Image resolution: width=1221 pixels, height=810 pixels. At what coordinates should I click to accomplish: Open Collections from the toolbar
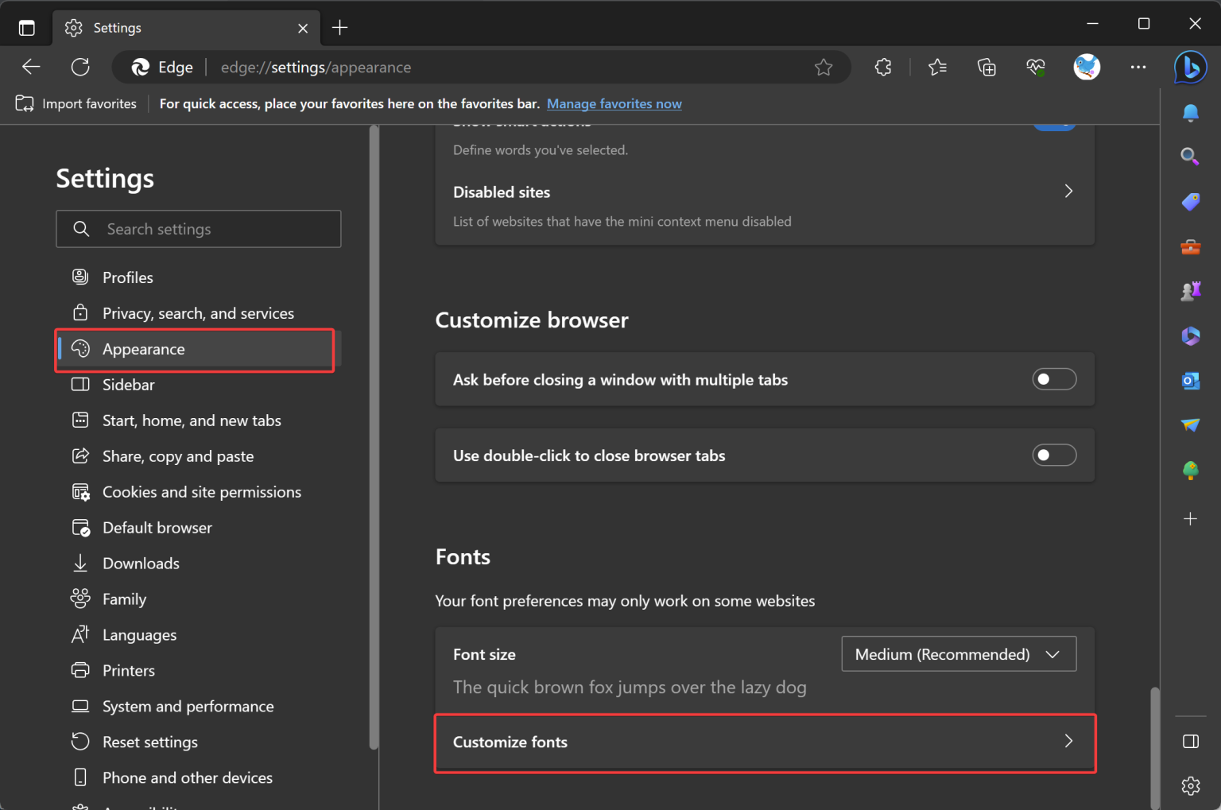pyautogui.click(x=986, y=67)
